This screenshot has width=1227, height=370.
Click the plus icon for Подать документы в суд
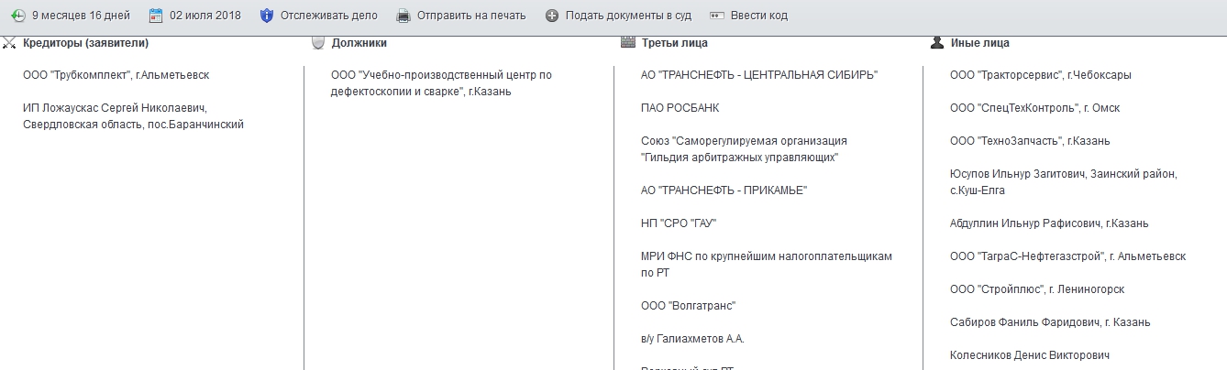click(x=551, y=16)
